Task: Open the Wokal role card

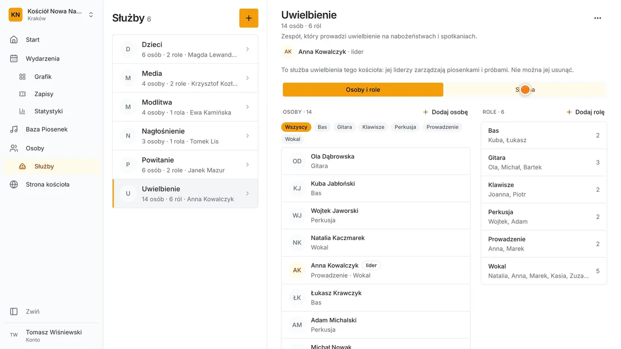Action: pyautogui.click(x=544, y=271)
